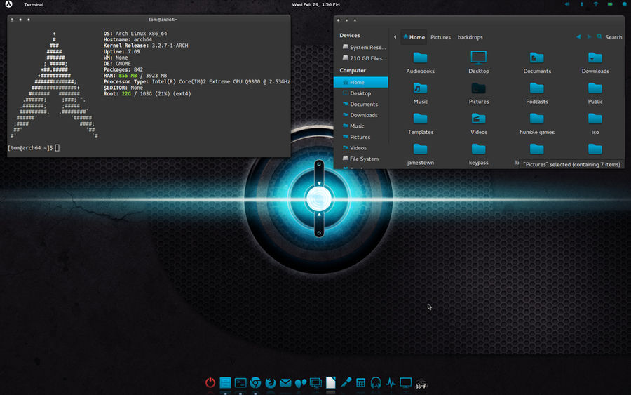Screen dimensions: 631x395
Task: Select the Music folder in the main pane
Action: click(420, 93)
